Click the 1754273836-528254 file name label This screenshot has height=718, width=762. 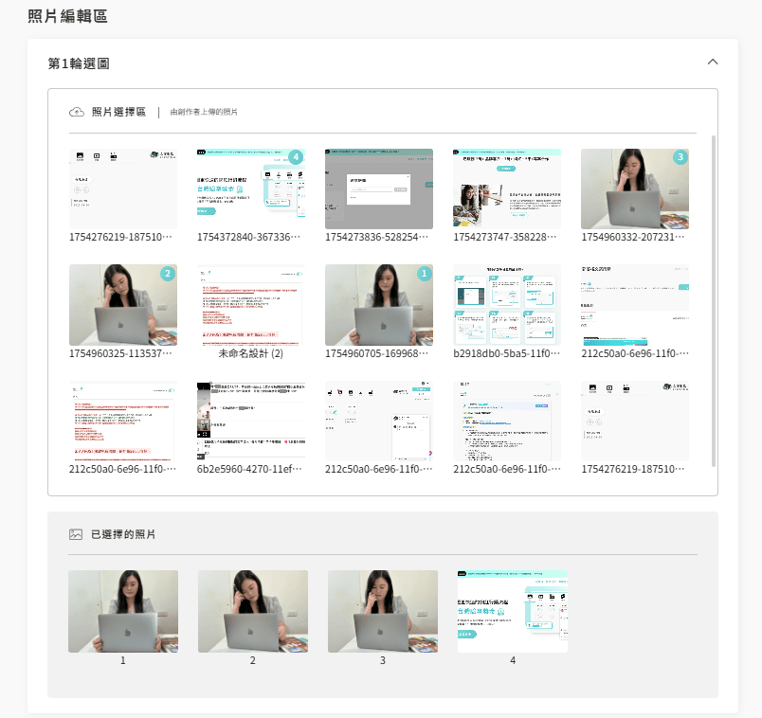[x=378, y=238]
